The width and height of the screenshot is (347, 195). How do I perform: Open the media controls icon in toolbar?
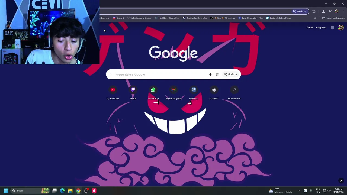[330, 11]
